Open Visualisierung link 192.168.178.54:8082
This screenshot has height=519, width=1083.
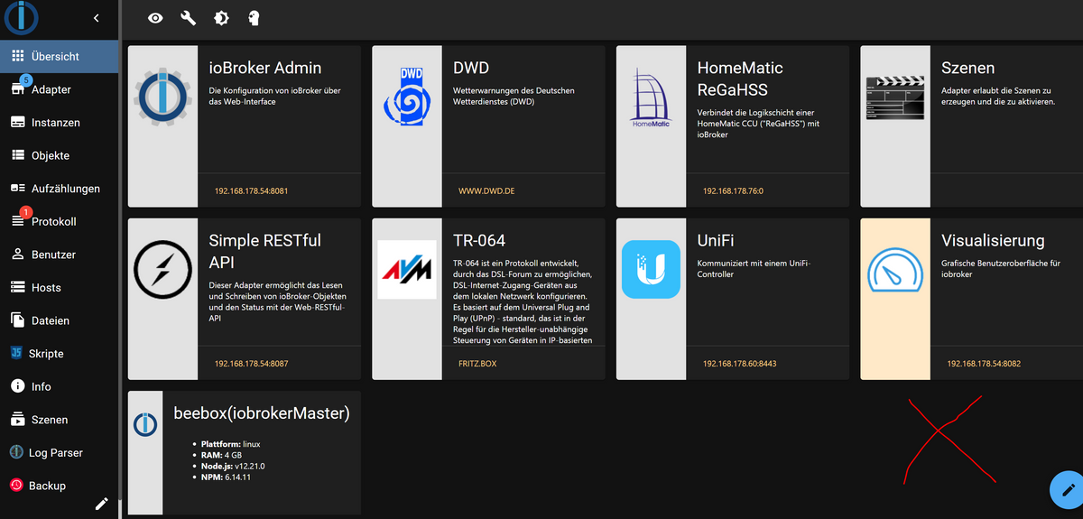click(984, 364)
